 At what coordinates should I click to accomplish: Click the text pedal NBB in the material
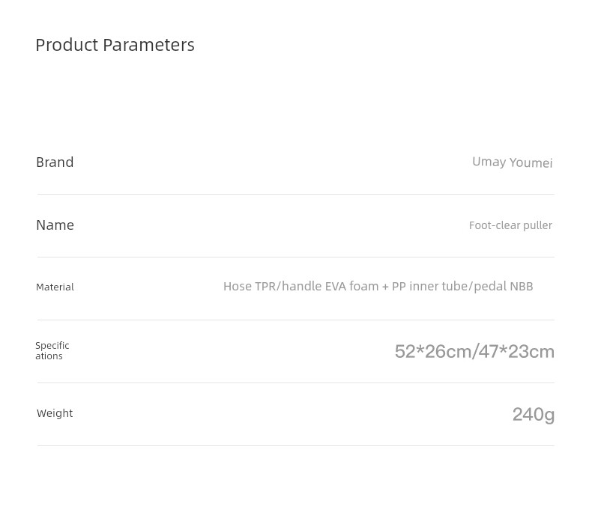504,287
